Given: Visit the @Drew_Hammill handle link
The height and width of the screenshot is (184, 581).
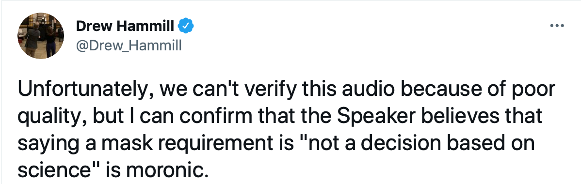Looking at the screenshot, I should (x=129, y=46).
